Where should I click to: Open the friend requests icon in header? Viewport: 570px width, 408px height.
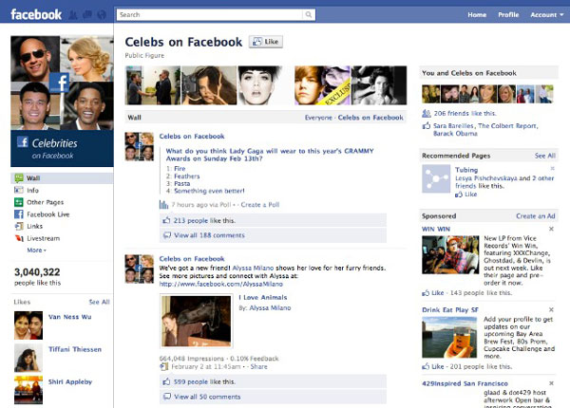click(x=73, y=15)
